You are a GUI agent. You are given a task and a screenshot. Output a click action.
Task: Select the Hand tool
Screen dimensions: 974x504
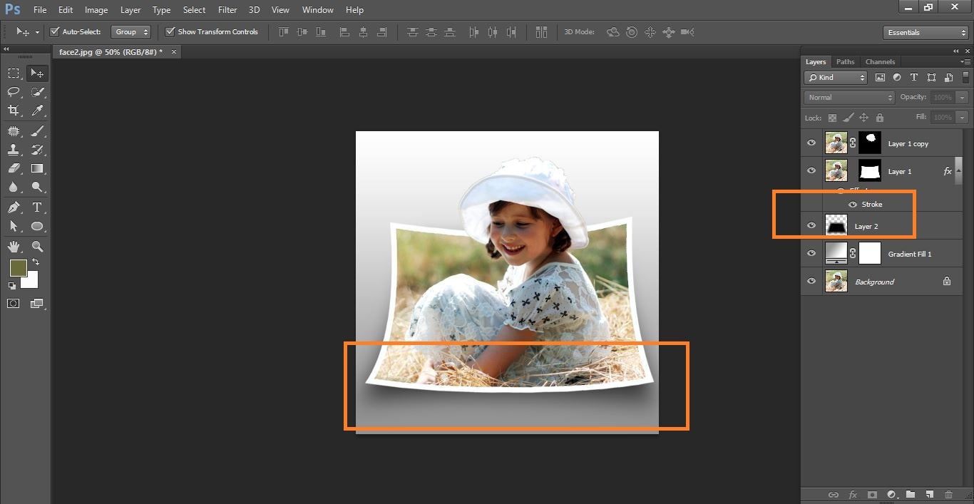click(14, 246)
